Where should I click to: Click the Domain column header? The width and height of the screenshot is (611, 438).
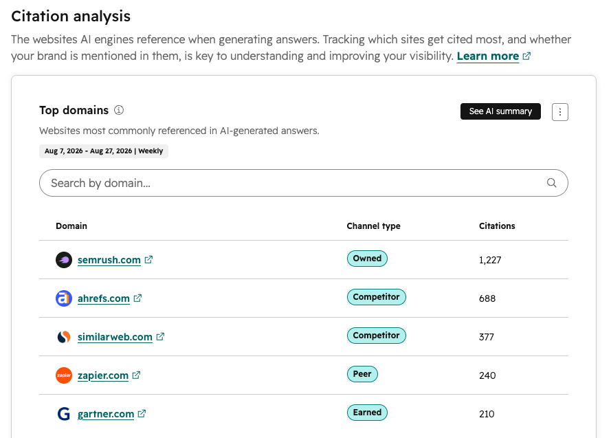[71, 226]
